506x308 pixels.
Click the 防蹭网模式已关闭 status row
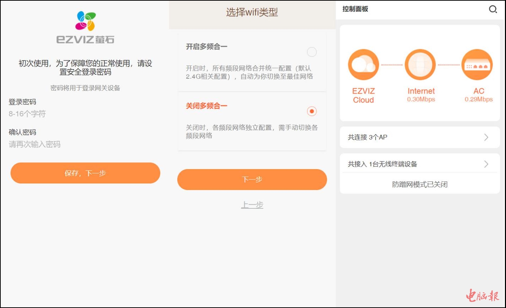419,185
